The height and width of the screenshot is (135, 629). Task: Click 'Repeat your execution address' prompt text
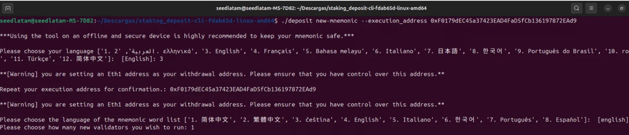(x=83, y=90)
